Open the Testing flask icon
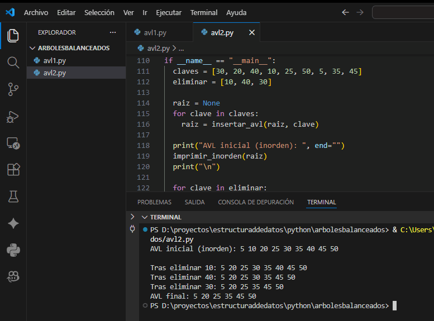Screen dimensions: 434x321 pos(13,197)
